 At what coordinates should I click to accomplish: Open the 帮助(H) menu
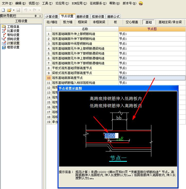click(x=115, y=3)
